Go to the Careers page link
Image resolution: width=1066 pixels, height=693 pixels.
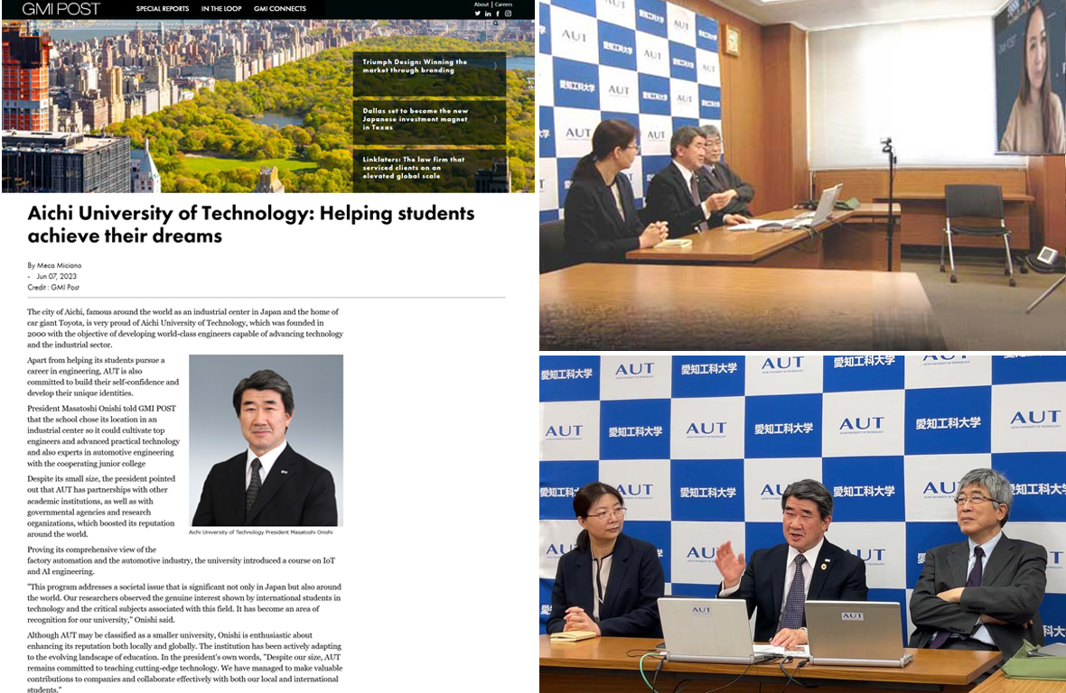coord(504,5)
